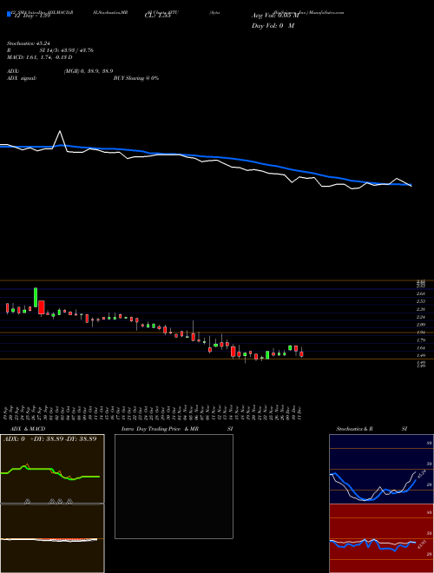Click the 'MACD: 1.61, 1.74, -0.13 D' line
This screenshot has width=434, height=573.
[x=39, y=57]
